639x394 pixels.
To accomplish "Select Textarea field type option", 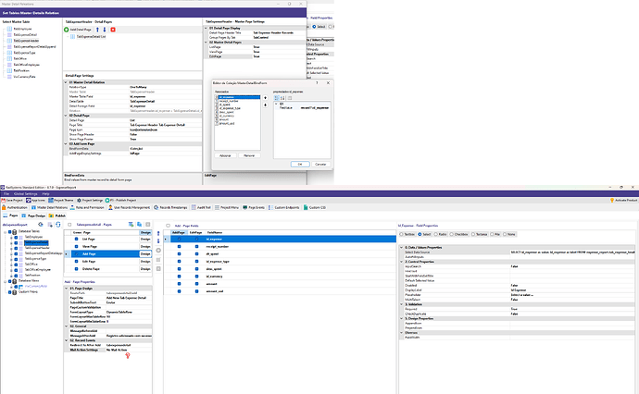I will click(473, 234).
